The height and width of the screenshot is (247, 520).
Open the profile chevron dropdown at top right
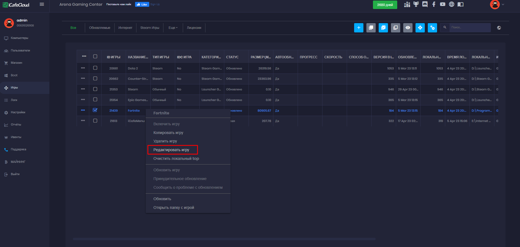click(503, 4)
